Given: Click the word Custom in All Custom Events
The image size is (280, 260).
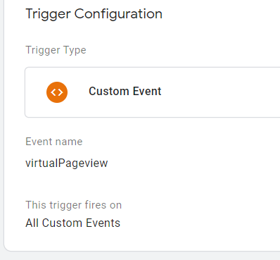Looking at the screenshot, I should [x=62, y=223].
